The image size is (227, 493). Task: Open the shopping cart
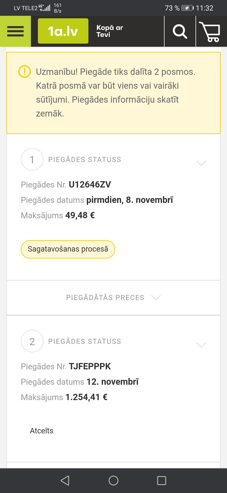pos(210,32)
